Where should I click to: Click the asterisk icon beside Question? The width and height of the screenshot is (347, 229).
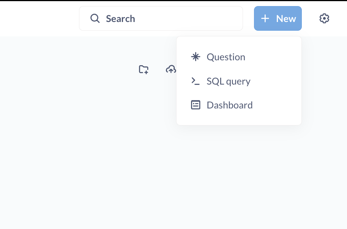(x=196, y=57)
